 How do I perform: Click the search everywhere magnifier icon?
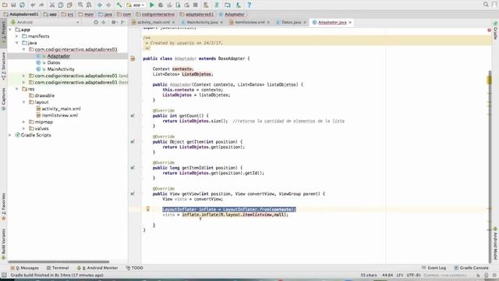coord(486,4)
